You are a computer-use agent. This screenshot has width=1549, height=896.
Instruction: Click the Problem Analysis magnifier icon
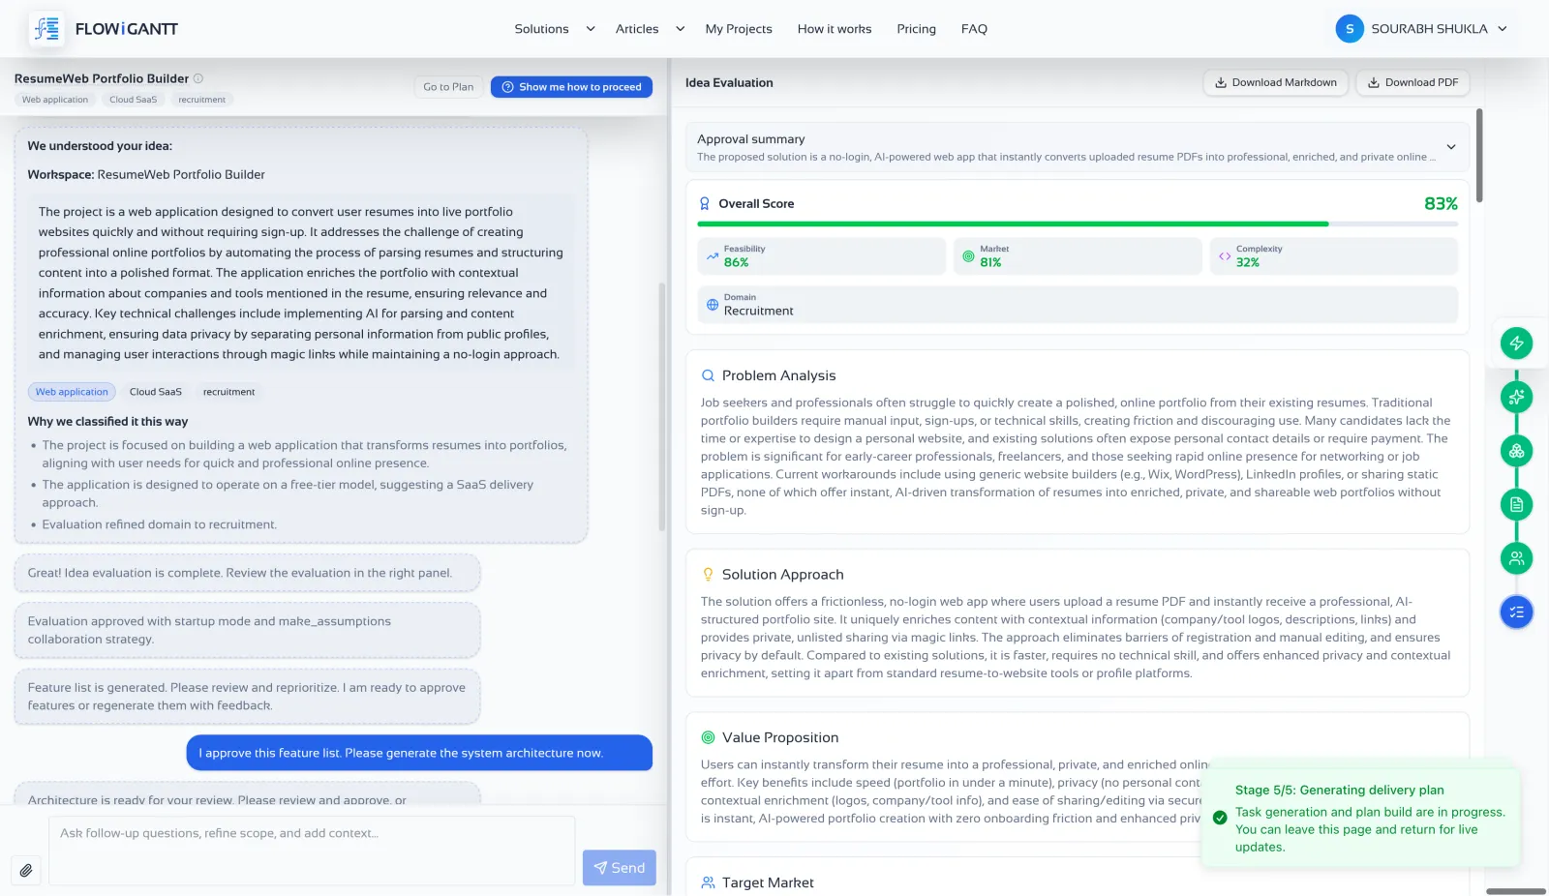708,375
